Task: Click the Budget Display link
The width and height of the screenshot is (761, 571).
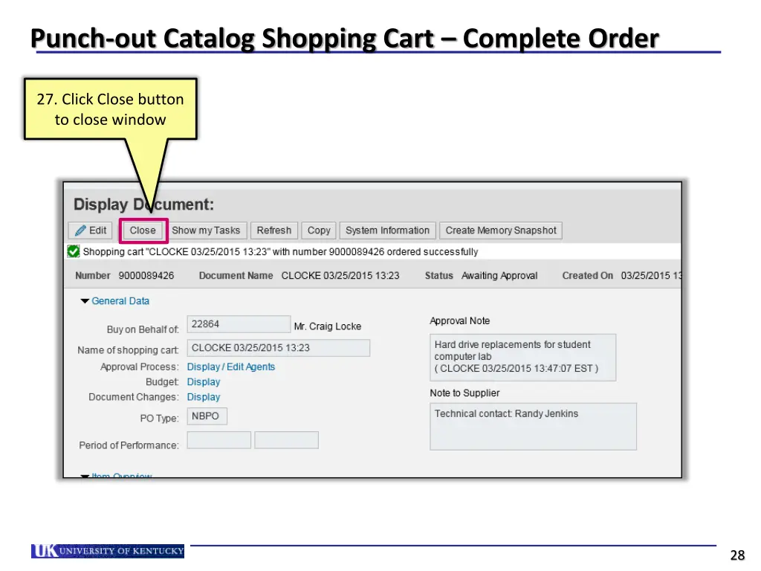Action: [x=204, y=382]
